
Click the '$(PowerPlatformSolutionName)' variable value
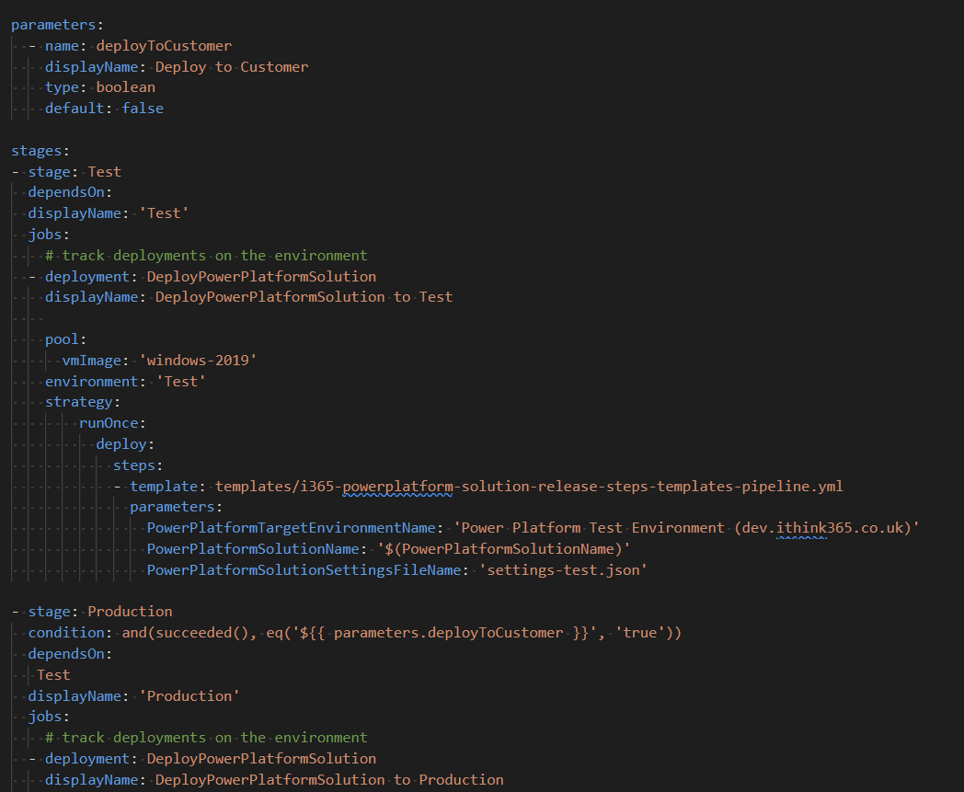(504, 549)
